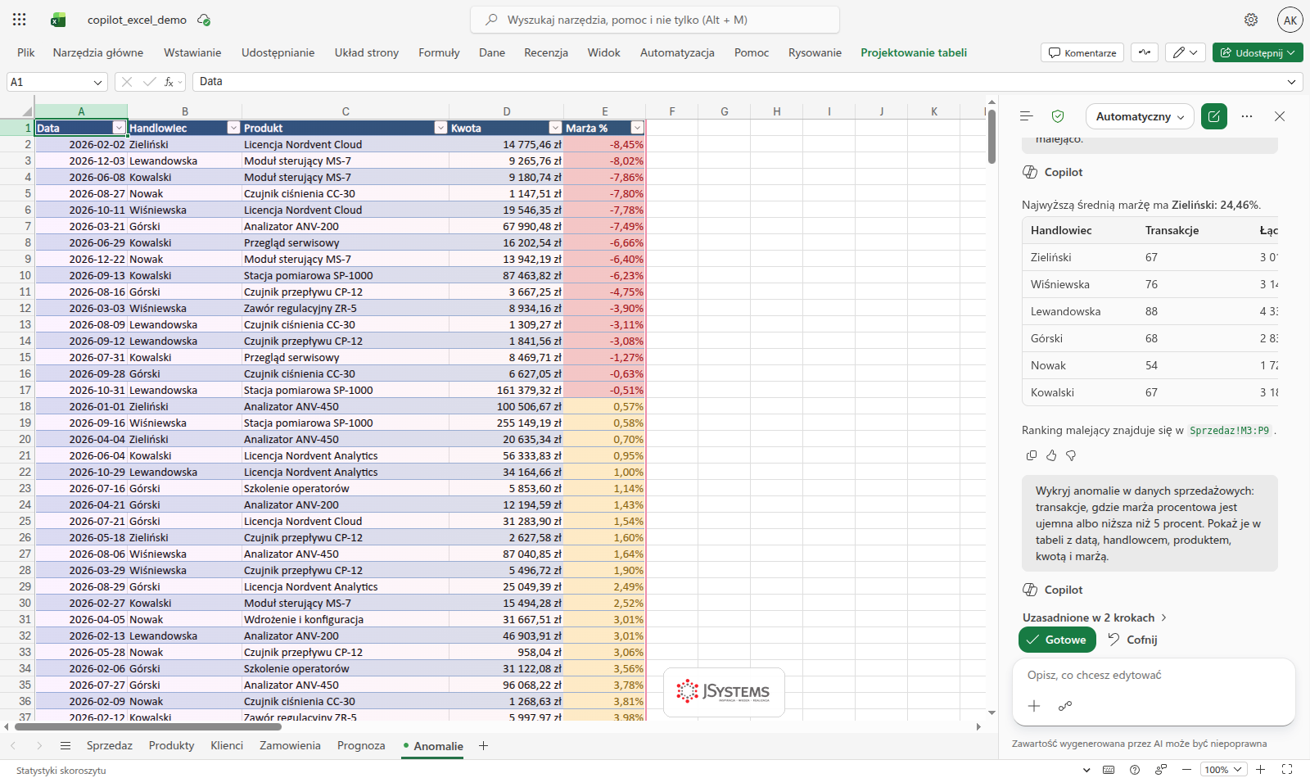Image resolution: width=1310 pixels, height=778 pixels.
Task: Open the Handlowiec column filter dropdown
Action: click(x=234, y=128)
